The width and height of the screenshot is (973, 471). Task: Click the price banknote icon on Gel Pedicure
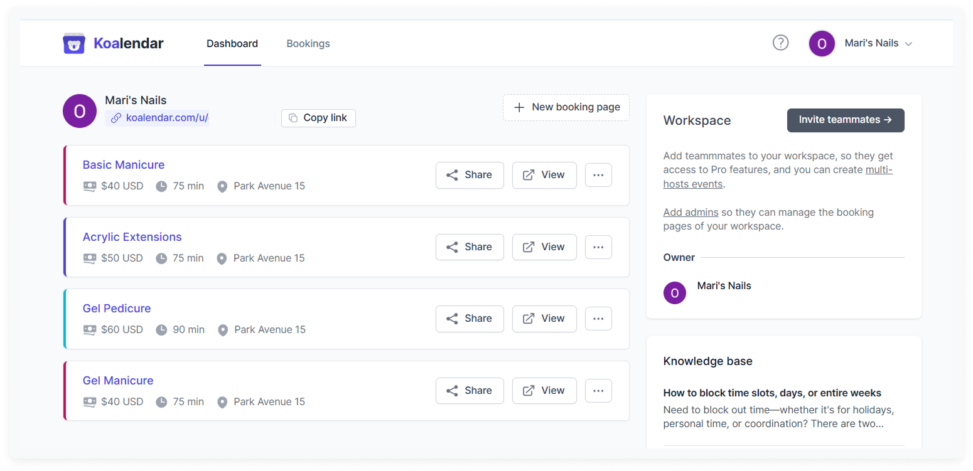pyautogui.click(x=89, y=329)
